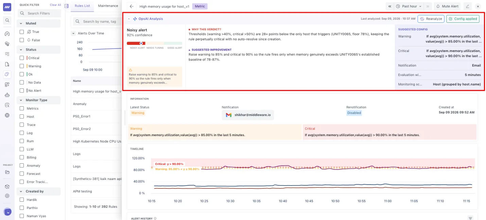Check the Anomaly monitor type checkbox

pos(22,165)
